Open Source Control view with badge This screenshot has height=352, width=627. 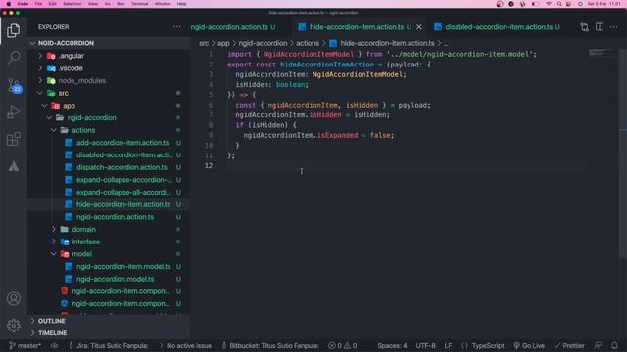(14, 85)
